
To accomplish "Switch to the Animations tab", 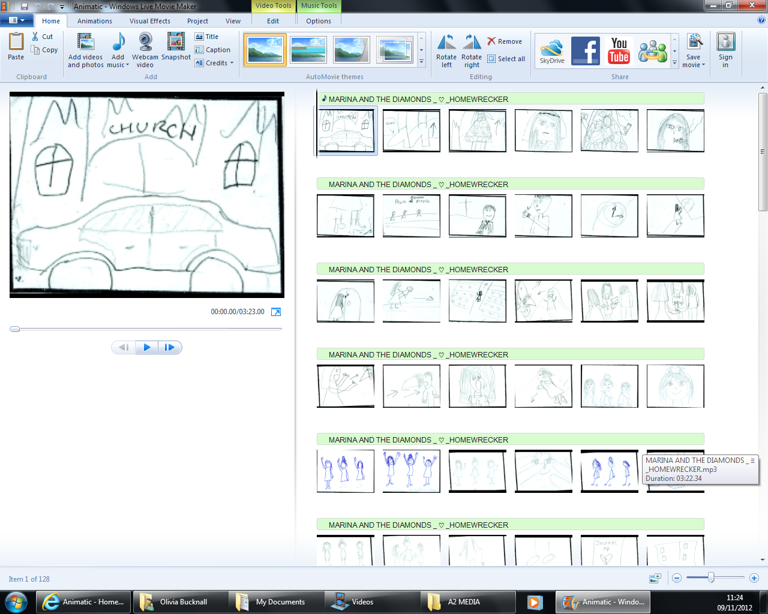I will coord(95,21).
